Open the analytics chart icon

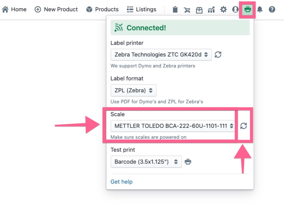pyautogui.click(x=211, y=10)
